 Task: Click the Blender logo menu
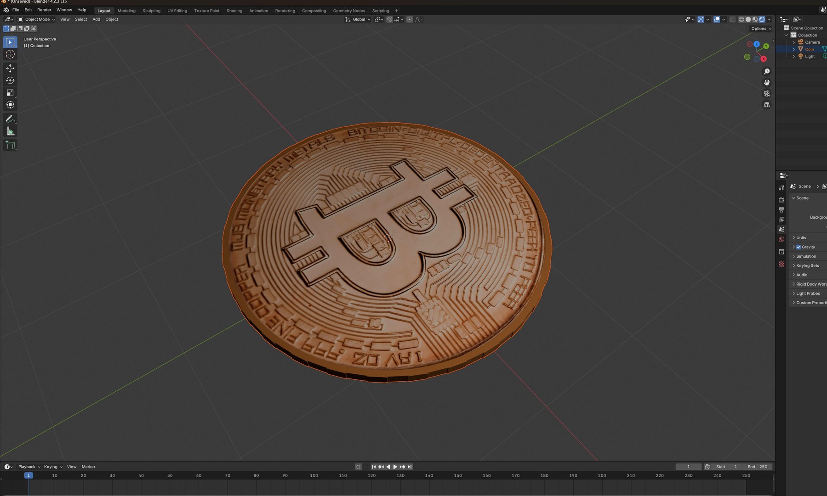pos(6,10)
